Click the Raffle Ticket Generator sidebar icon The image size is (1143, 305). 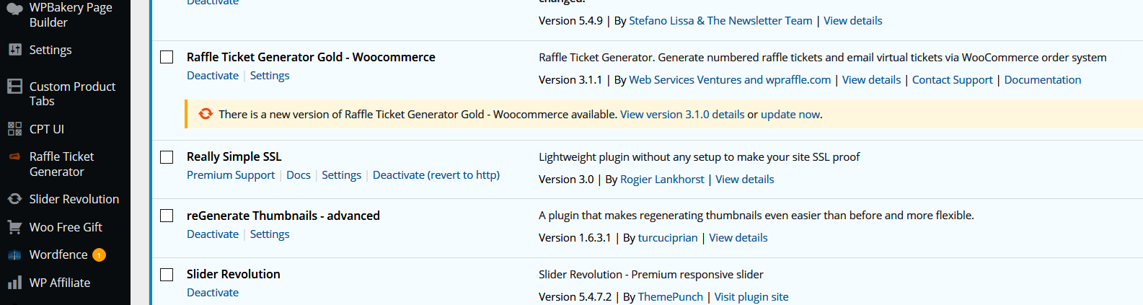[x=14, y=156]
